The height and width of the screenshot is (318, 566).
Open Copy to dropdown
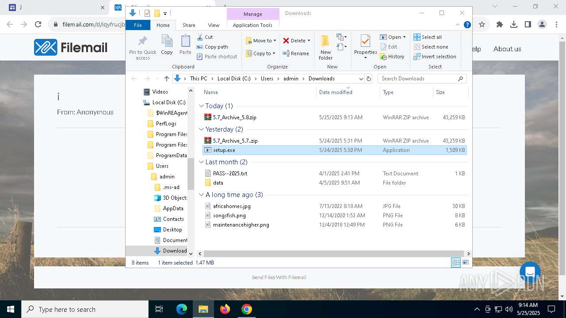tap(261, 53)
